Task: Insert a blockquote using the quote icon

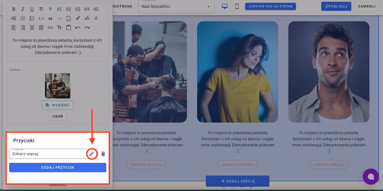Action: click(x=50, y=18)
